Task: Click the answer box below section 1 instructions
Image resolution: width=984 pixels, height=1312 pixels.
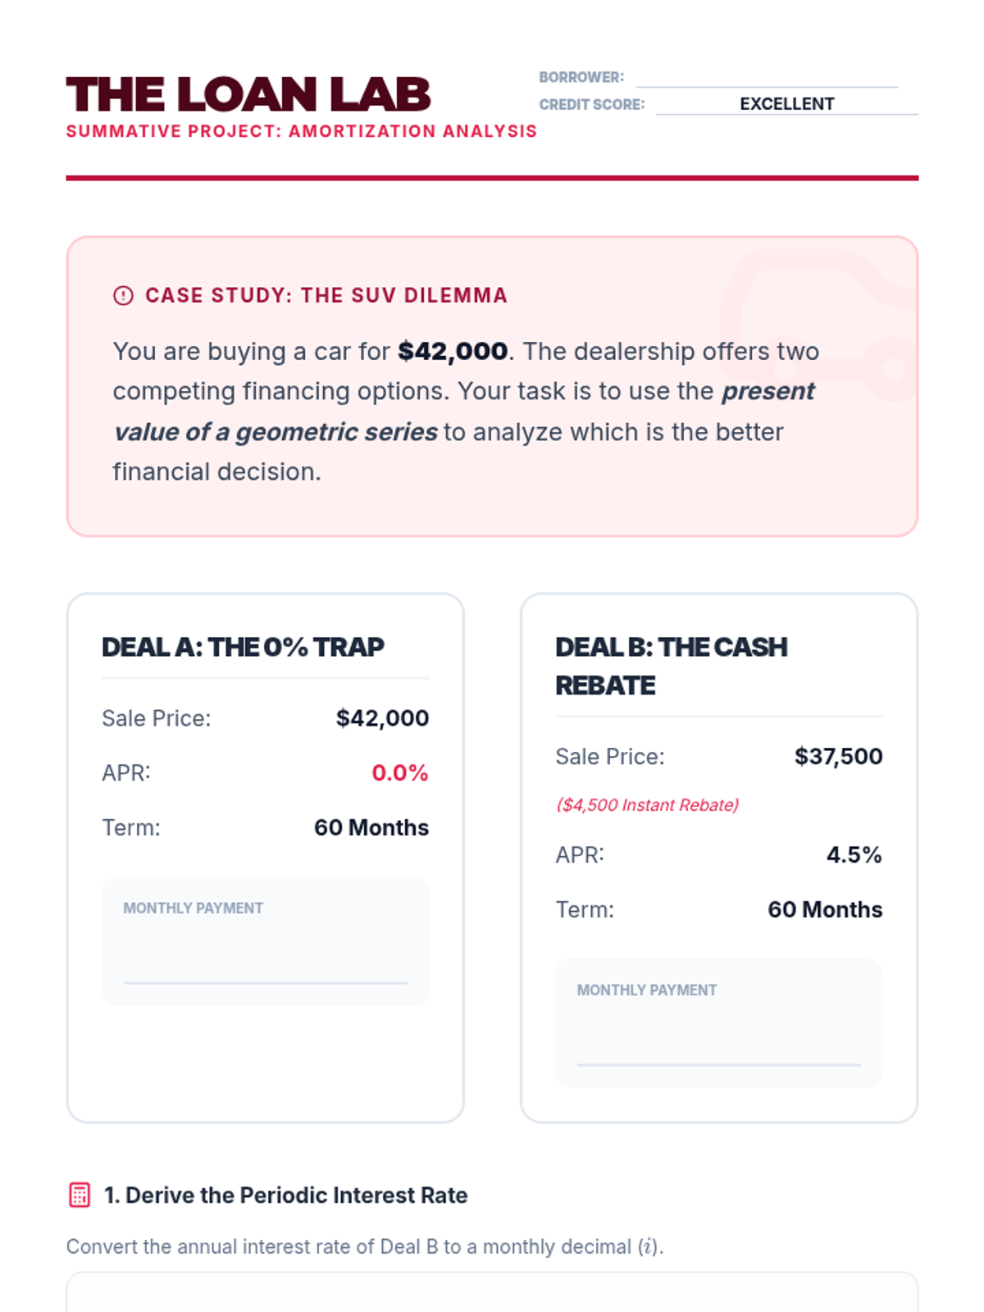Action: click(x=492, y=1294)
